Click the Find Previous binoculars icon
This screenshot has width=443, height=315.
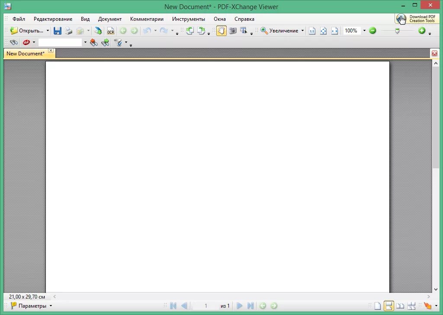coord(94,42)
